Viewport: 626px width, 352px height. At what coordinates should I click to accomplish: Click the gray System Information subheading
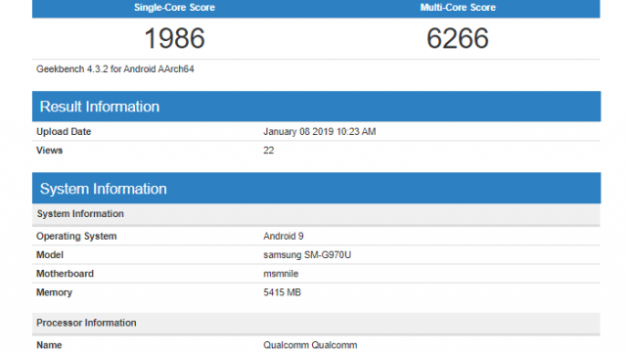click(316, 214)
